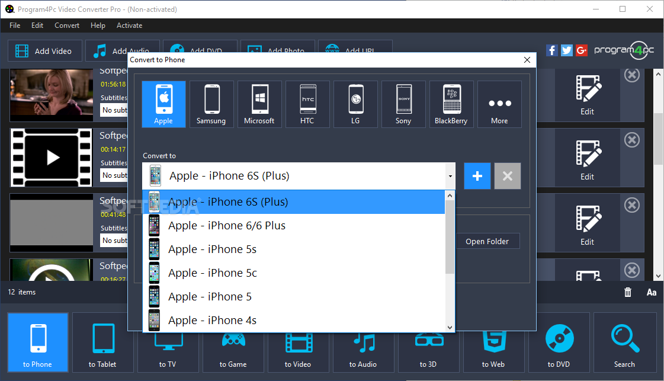Open the File menu
Image resolution: width=664 pixels, height=381 pixels.
[15, 25]
